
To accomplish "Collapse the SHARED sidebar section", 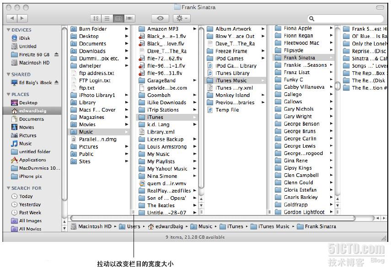I will coord(9,74).
